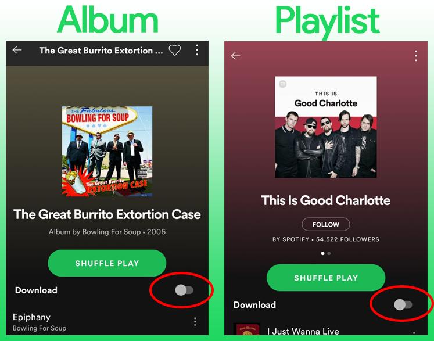
Task: Open the Good Charlotte playlist cover
Action: [x=326, y=127]
